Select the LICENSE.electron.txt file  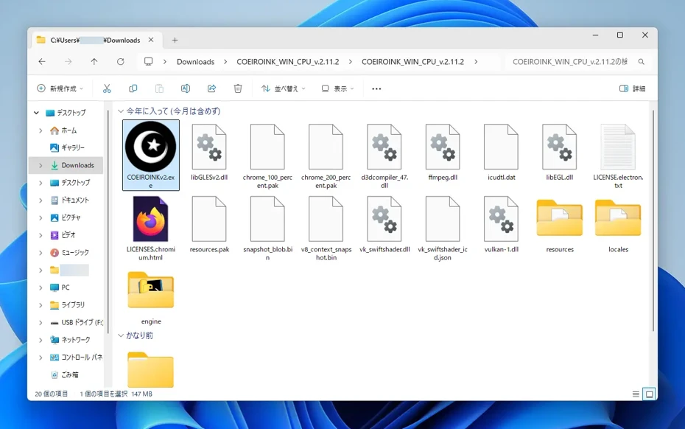618,156
